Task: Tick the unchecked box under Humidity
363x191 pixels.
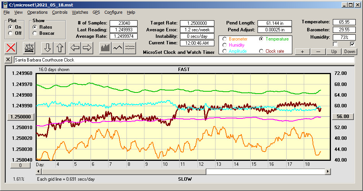Action: point(335,44)
